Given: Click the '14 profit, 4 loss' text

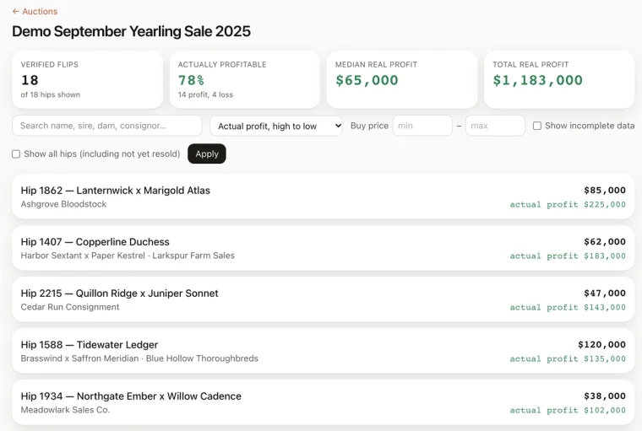Looking at the screenshot, I should click(x=205, y=94).
